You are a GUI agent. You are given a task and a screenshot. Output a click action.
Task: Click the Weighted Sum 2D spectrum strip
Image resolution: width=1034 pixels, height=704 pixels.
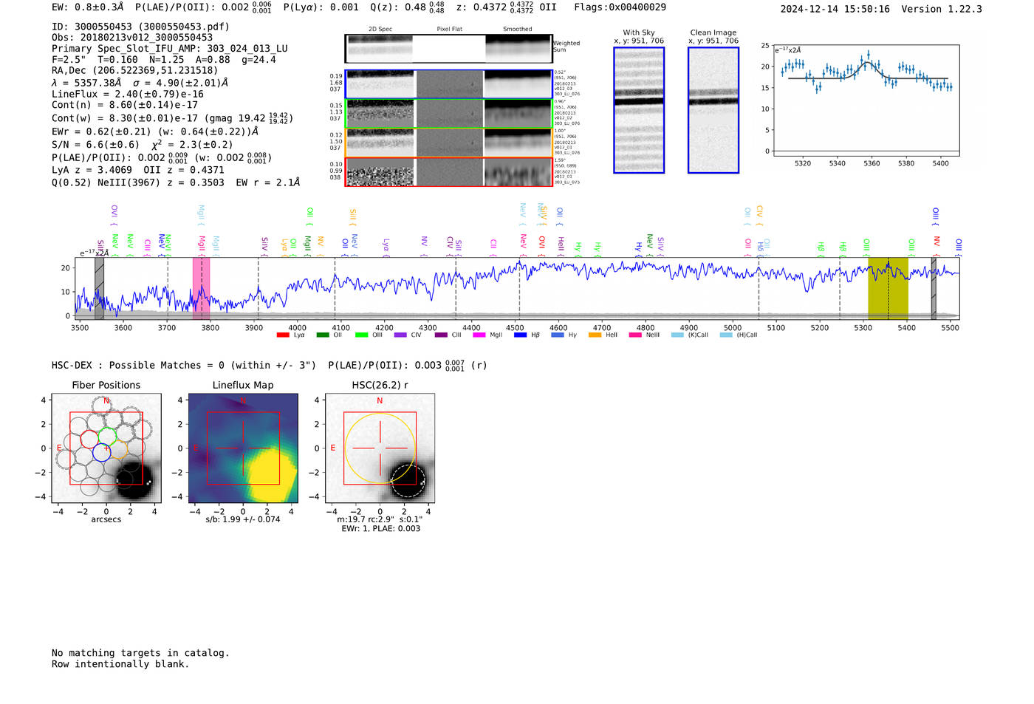pyautogui.click(x=448, y=49)
